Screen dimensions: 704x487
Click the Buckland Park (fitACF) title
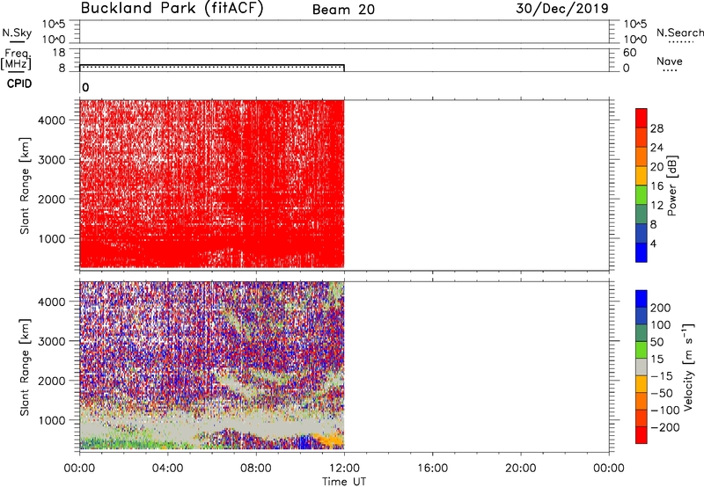[x=172, y=9]
